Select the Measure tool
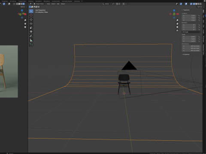206x154 pixels. (31, 40)
